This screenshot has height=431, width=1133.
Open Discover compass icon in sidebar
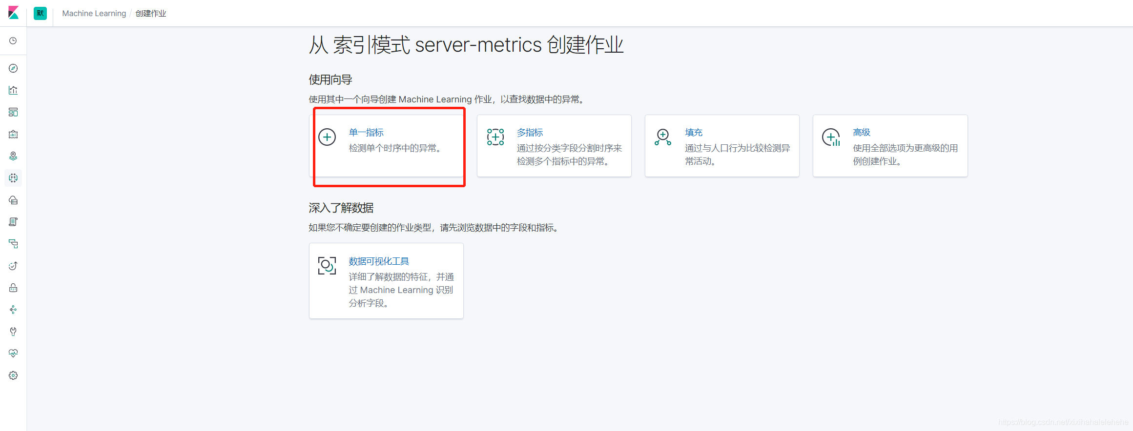[13, 68]
